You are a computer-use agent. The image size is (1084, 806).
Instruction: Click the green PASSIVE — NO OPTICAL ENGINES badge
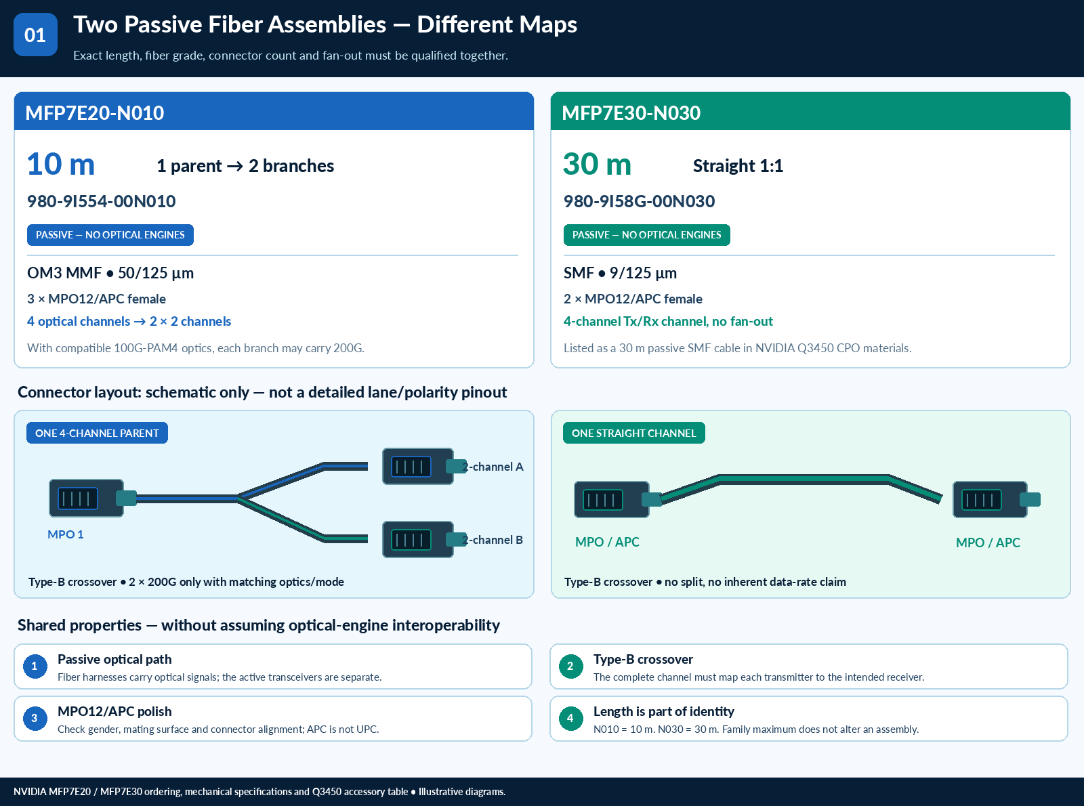click(x=647, y=235)
